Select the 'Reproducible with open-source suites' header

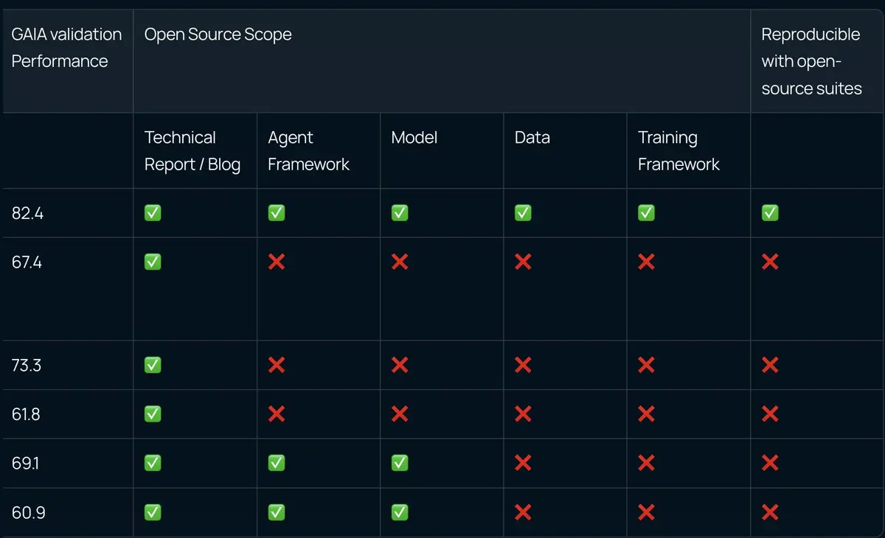click(811, 61)
